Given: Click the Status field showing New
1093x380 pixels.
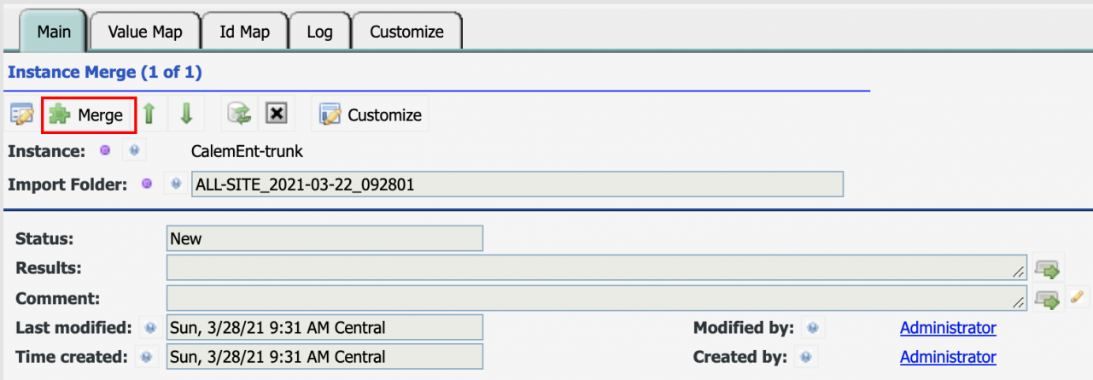Looking at the screenshot, I should point(324,238).
